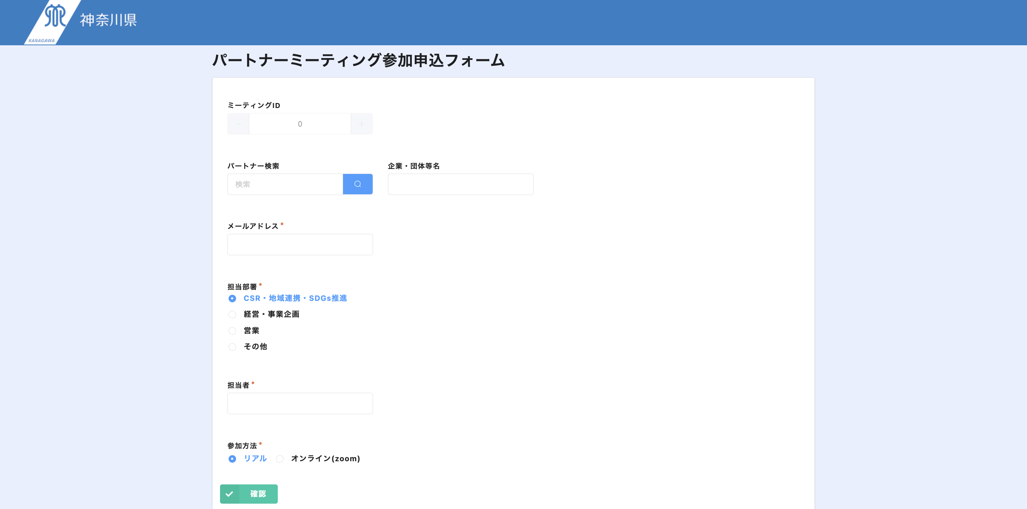The height and width of the screenshot is (509, 1027).
Task: Click the ミーティングID number field
Action: pyautogui.click(x=300, y=124)
